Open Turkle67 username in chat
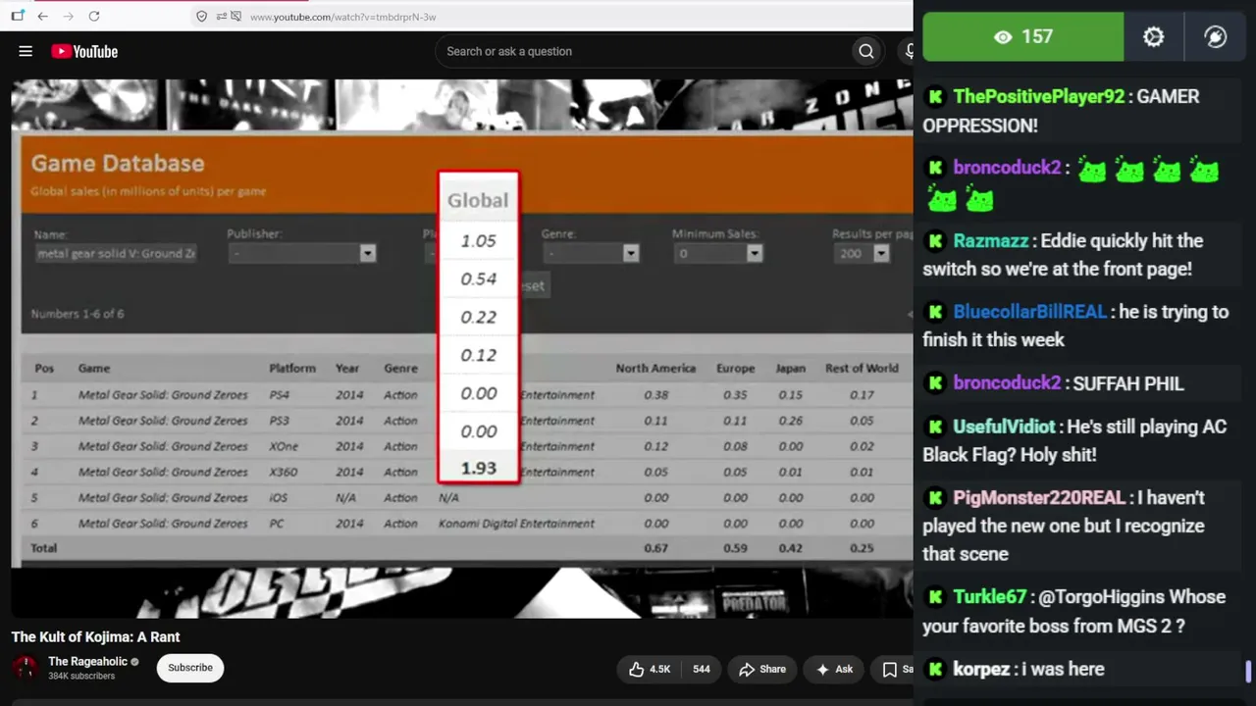 pyautogui.click(x=989, y=596)
